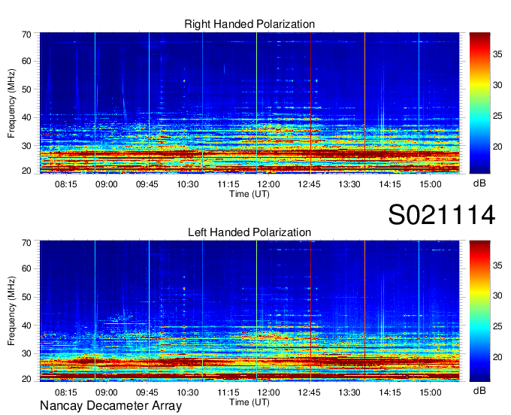Click 12:00 tick on Left Handed time axis
This screenshot has height=415, width=511.
click(269, 392)
